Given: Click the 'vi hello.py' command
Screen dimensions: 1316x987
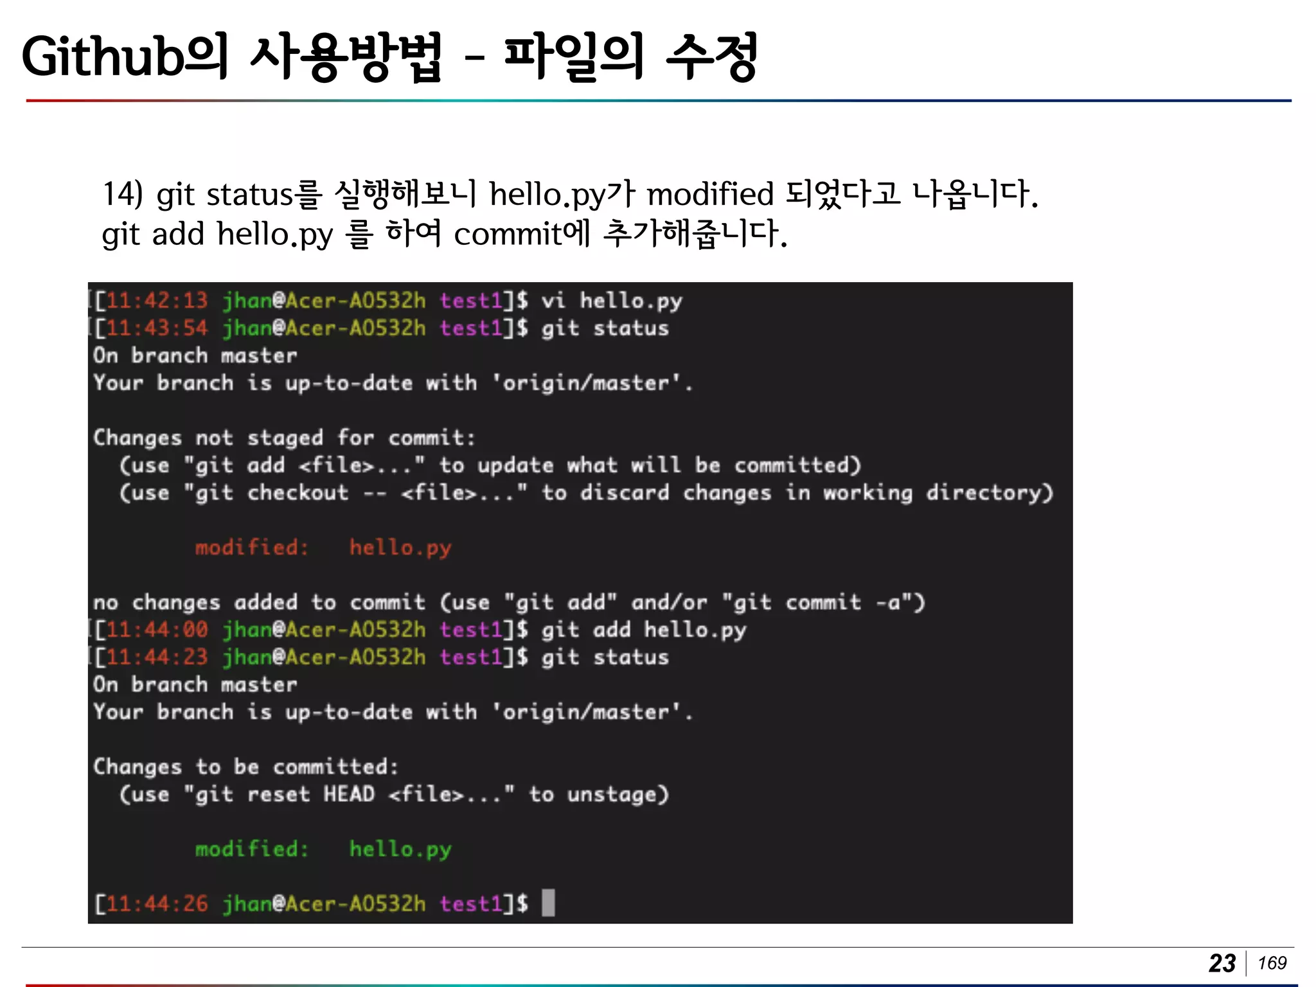Looking at the screenshot, I should (611, 301).
